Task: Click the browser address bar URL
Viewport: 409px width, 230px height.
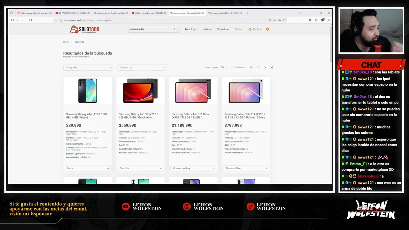Action: (160, 20)
